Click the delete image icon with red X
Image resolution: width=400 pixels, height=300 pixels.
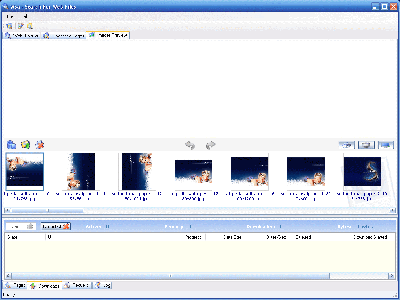(x=39, y=145)
